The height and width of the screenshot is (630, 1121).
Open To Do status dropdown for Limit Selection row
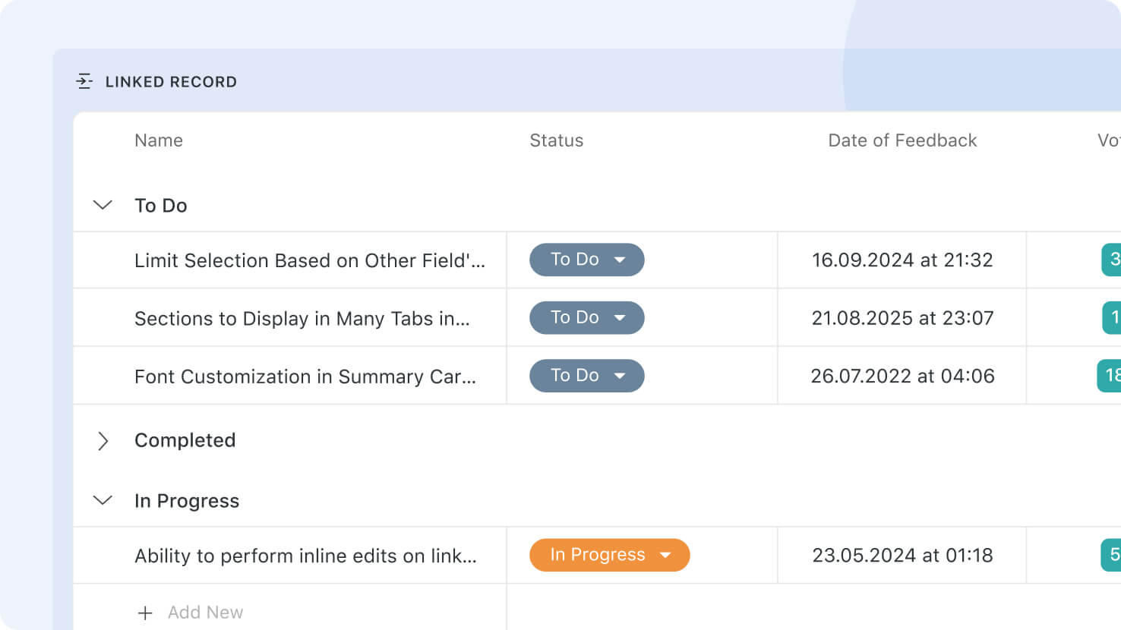(x=587, y=260)
